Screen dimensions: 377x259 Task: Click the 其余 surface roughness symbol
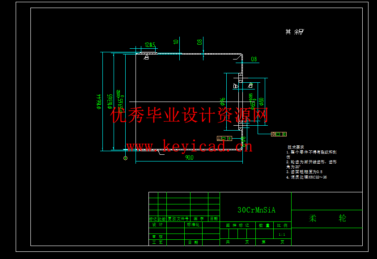[x=301, y=32]
